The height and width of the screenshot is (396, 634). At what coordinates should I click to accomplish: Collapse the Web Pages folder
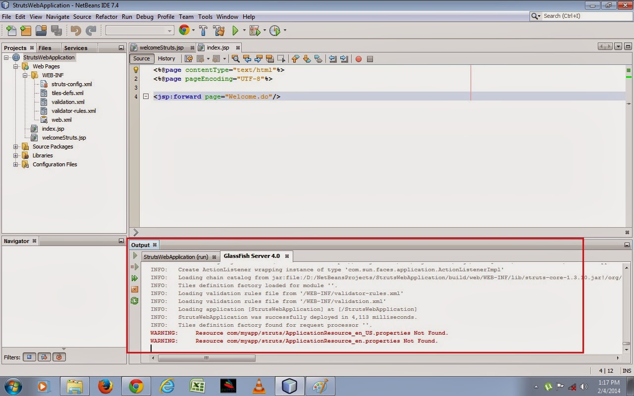(16, 66)
